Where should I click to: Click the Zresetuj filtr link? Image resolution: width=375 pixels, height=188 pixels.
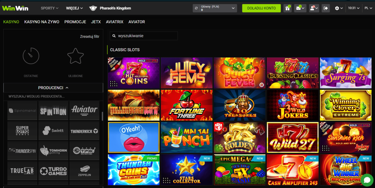pyautogui.click(x=89, y=37)
